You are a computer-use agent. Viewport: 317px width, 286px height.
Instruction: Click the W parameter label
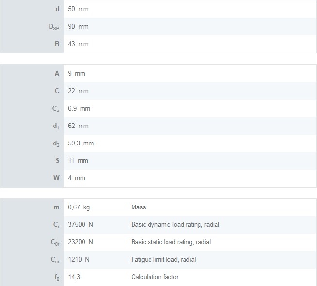click(56, 178)
